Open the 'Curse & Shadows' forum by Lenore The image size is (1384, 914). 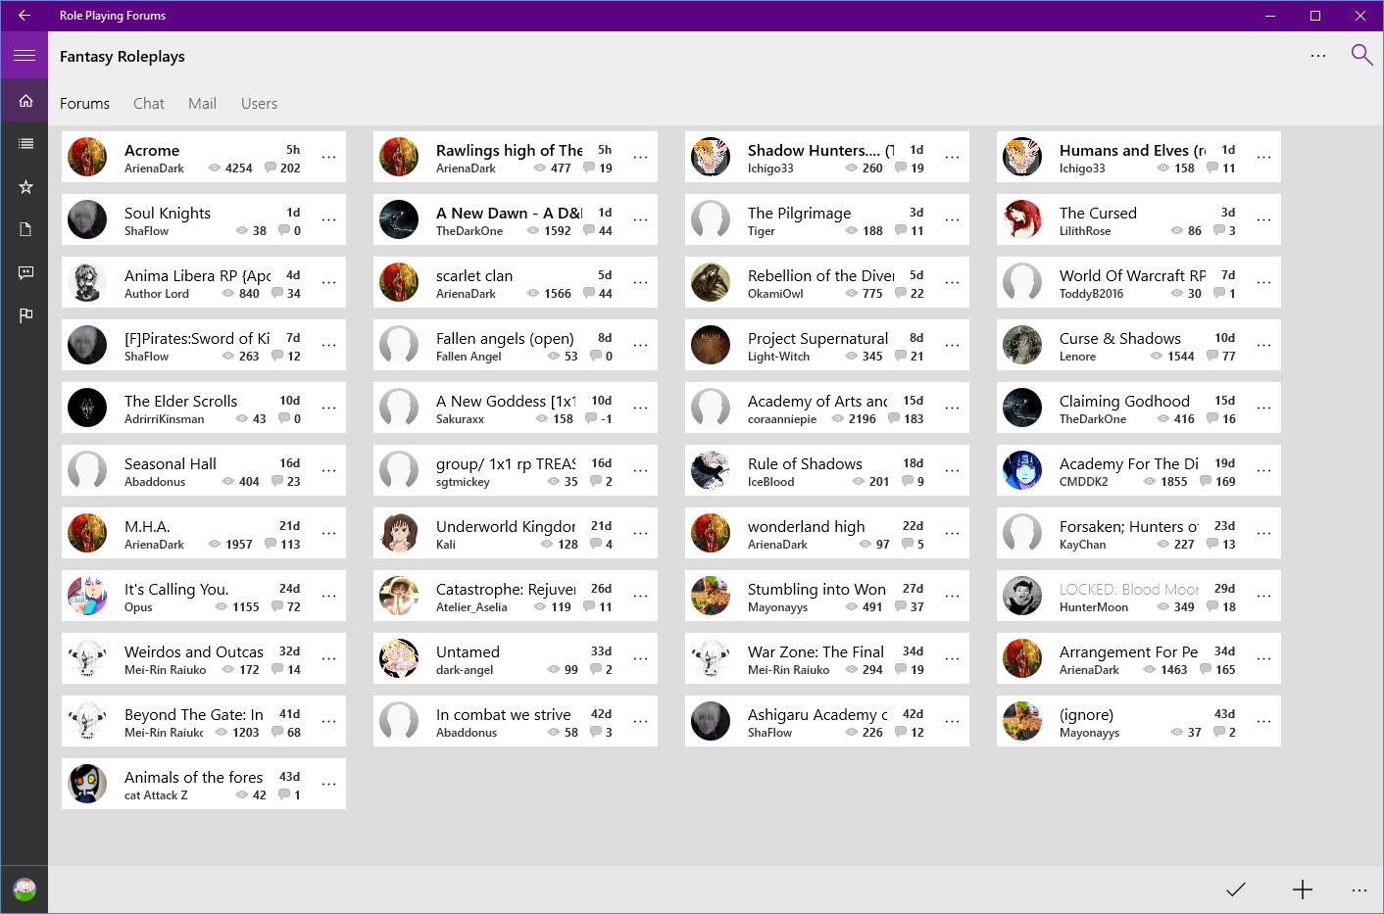[x=1120, y=338]
